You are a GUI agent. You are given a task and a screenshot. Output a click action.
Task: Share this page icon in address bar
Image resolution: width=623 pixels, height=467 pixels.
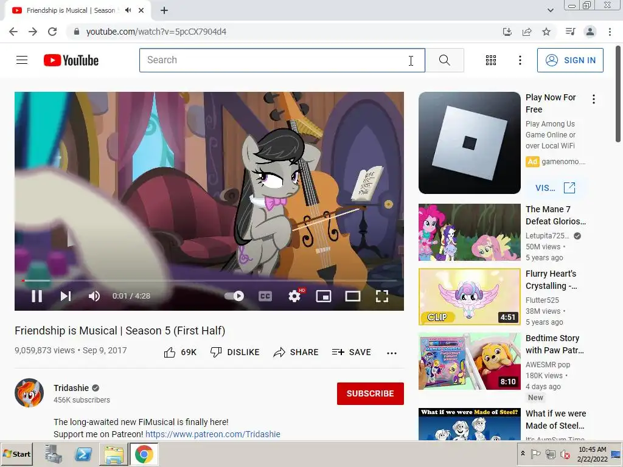tap(527, 32)
